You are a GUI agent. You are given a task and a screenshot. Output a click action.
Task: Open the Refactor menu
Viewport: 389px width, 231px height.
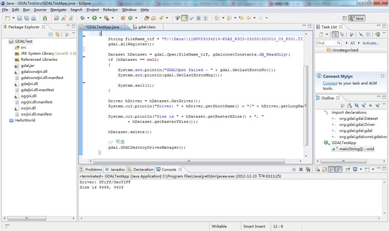111,9
